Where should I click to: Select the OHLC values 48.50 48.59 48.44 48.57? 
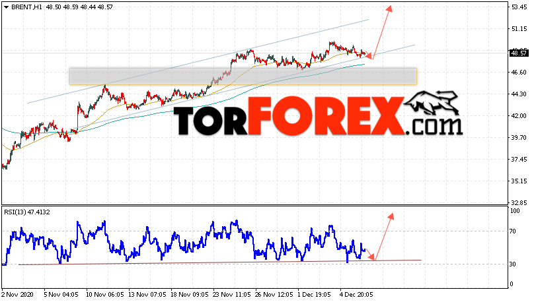(x=79, y=7)
